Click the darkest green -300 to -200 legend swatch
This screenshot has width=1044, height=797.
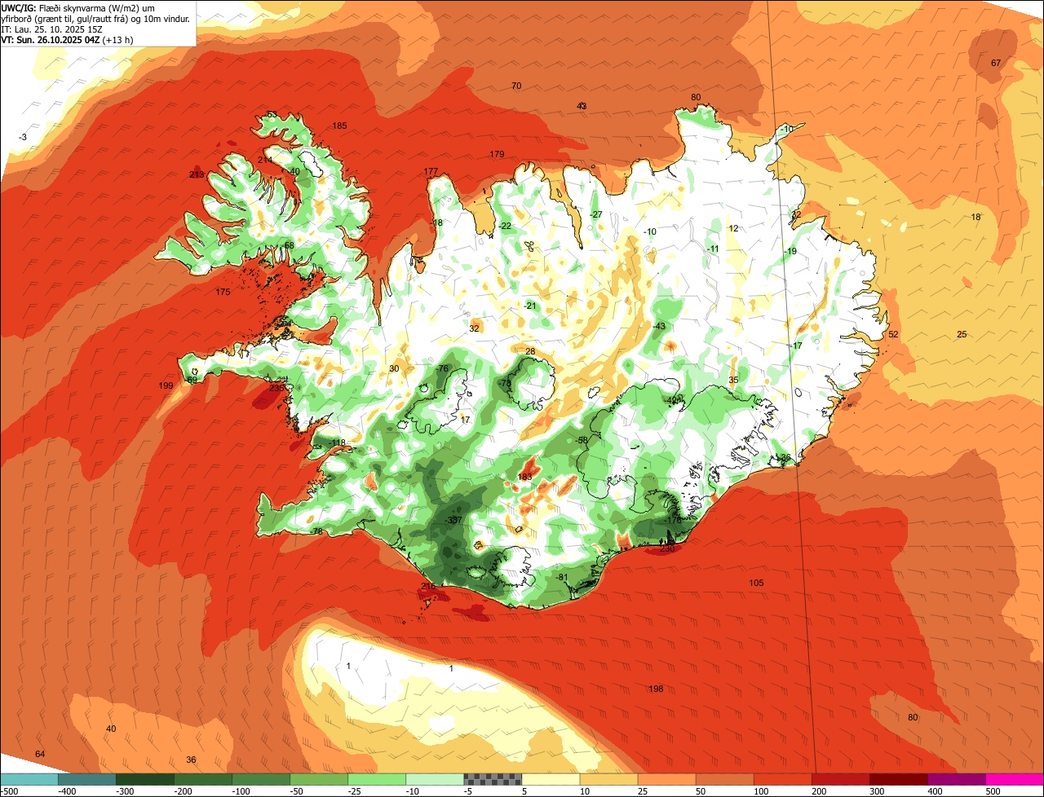tap(144, 779)
